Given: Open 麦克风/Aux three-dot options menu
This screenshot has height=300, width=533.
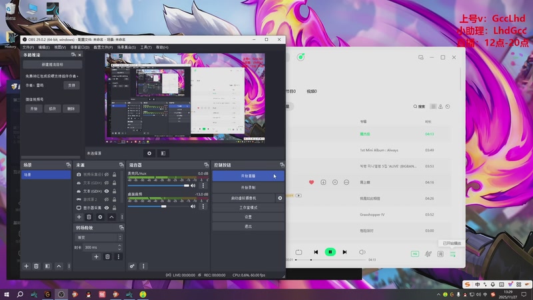Looking at the screenshot, I should (203, 186).
